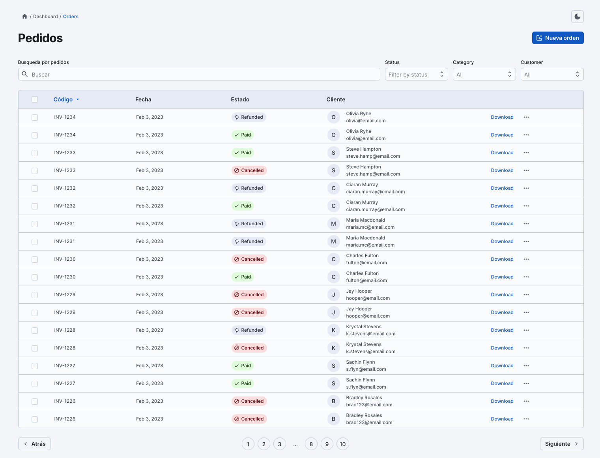The height and width of the screenshot is (458, 600).
Task: Open more options for INV-1228 Refunded row
Action: tap(526, 330)
